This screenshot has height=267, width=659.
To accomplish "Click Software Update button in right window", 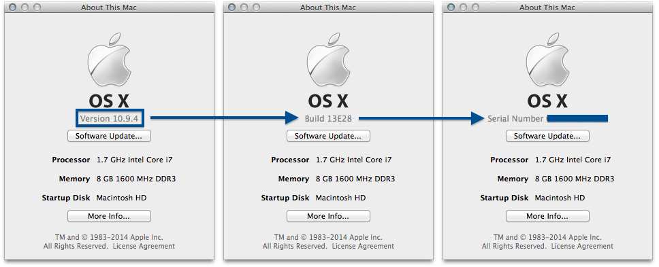I will [x=547, y=136].
